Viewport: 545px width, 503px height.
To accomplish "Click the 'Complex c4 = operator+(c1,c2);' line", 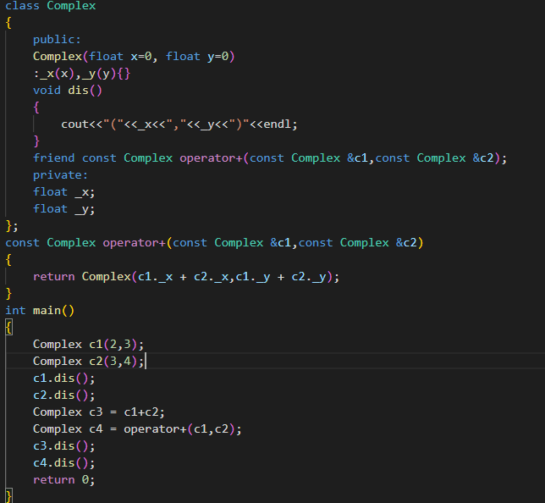I will pyautogui.click(x=137, y=429).
